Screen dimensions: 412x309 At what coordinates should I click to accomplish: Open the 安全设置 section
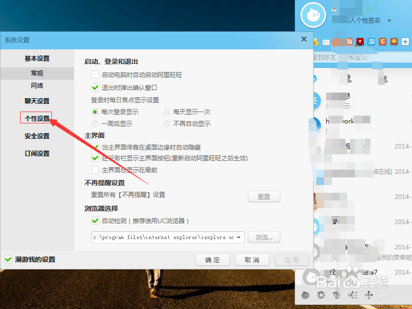click(x=37, y=136)
